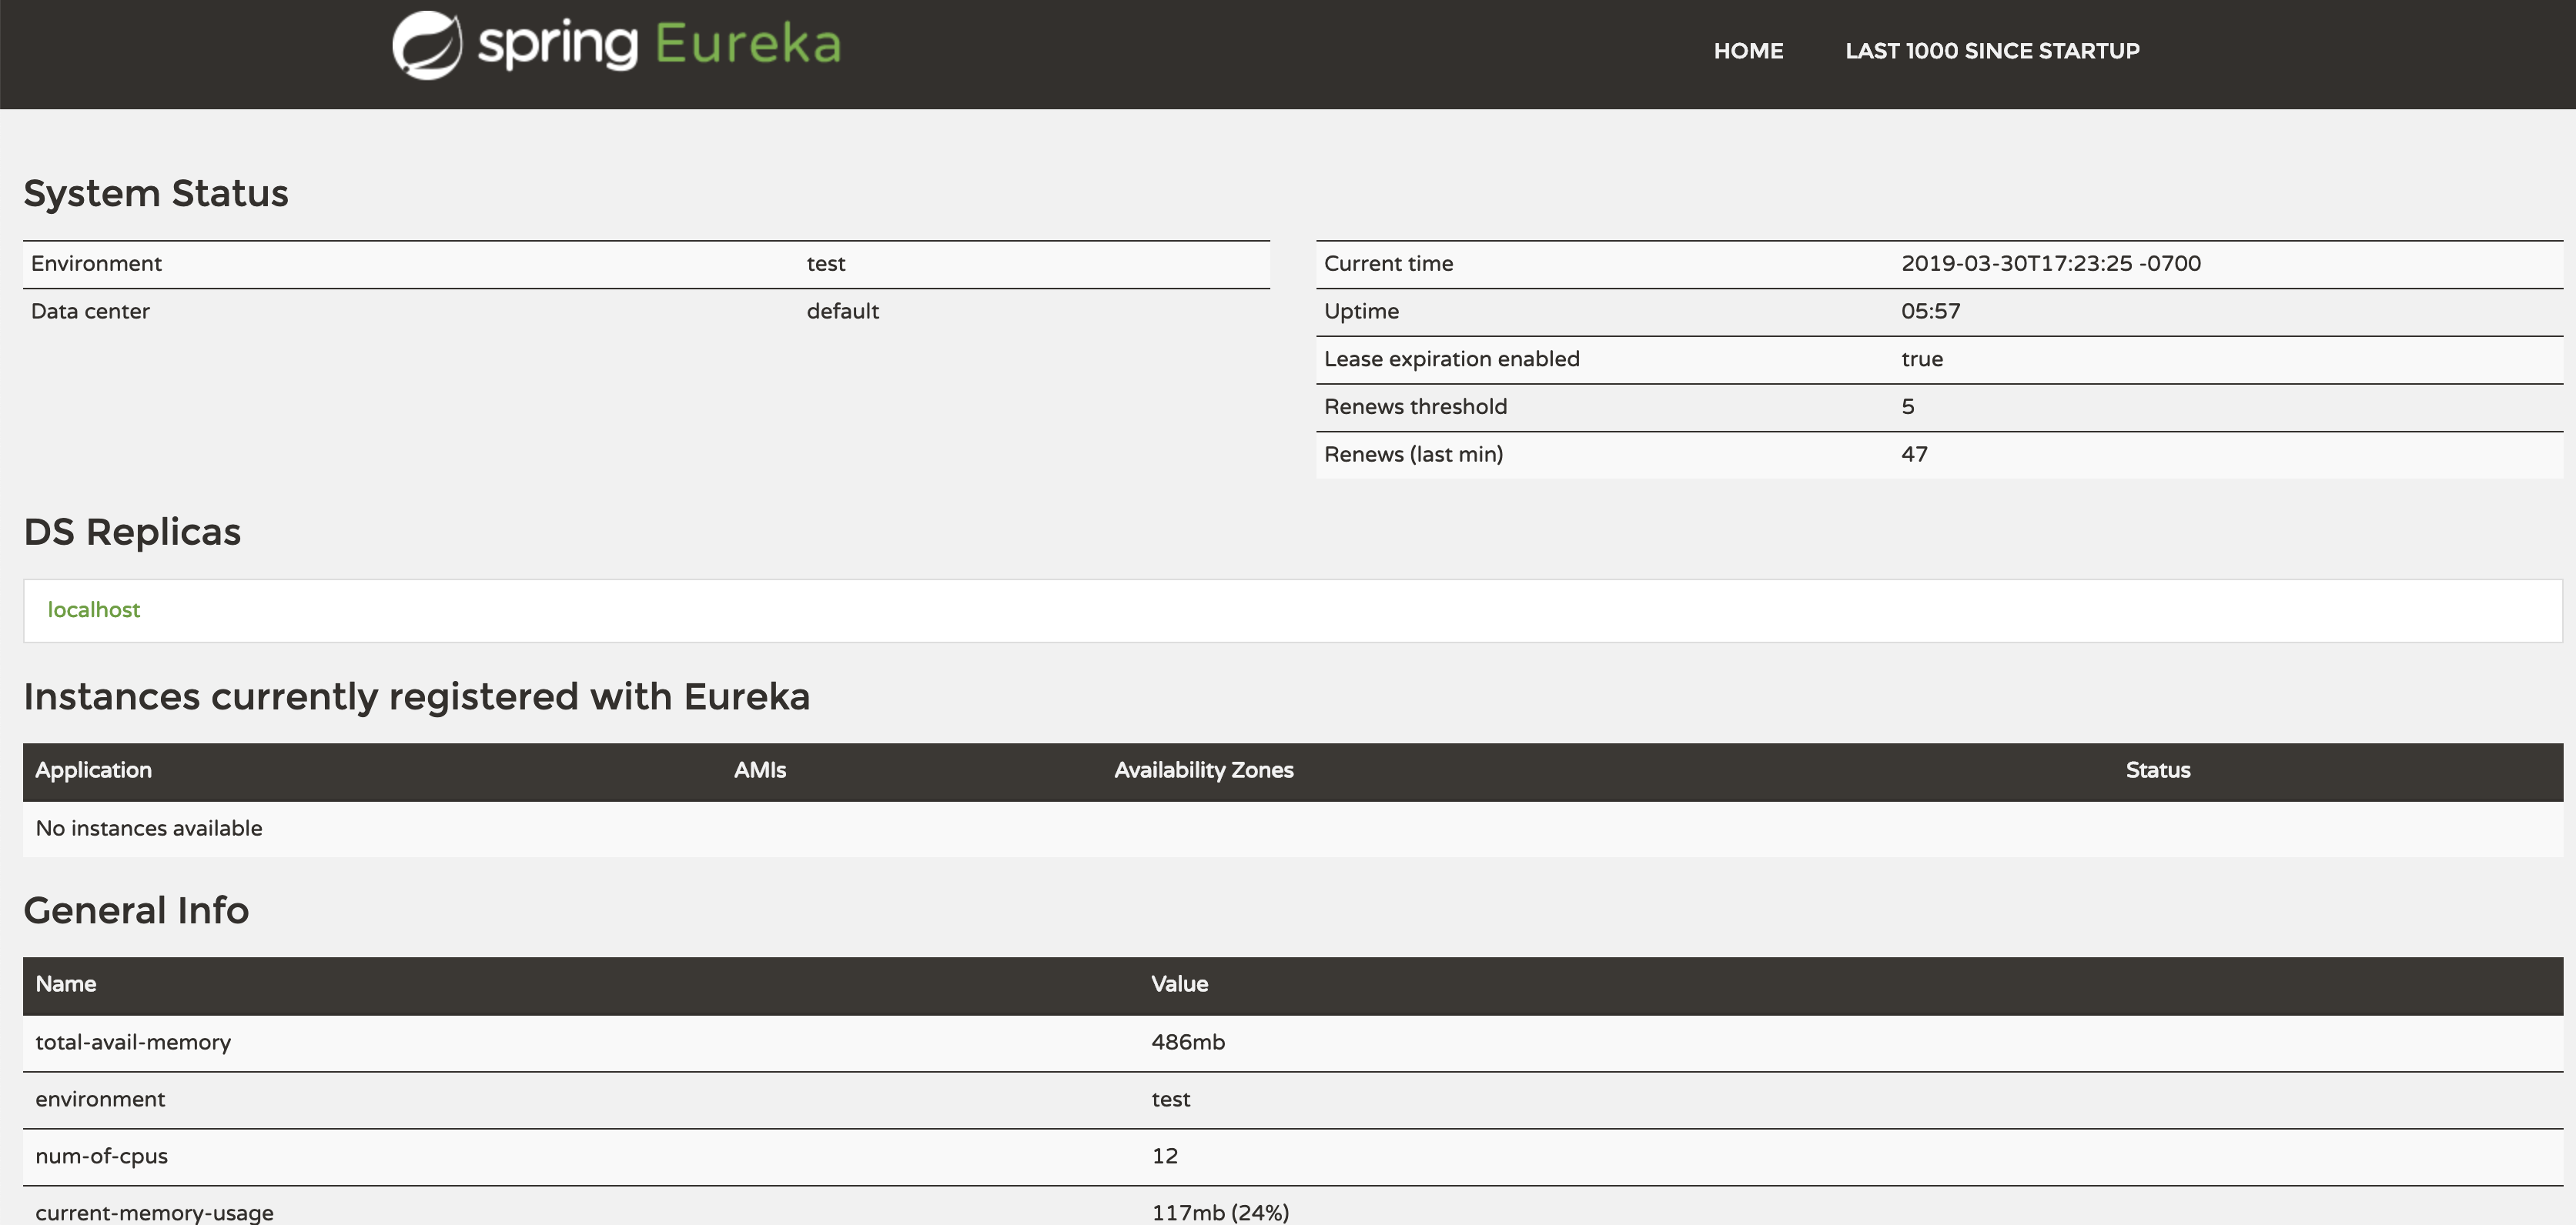The width and height of the screenshot is (2576, 1225).
Task: Click the Application column header
Action: [93, 770]
